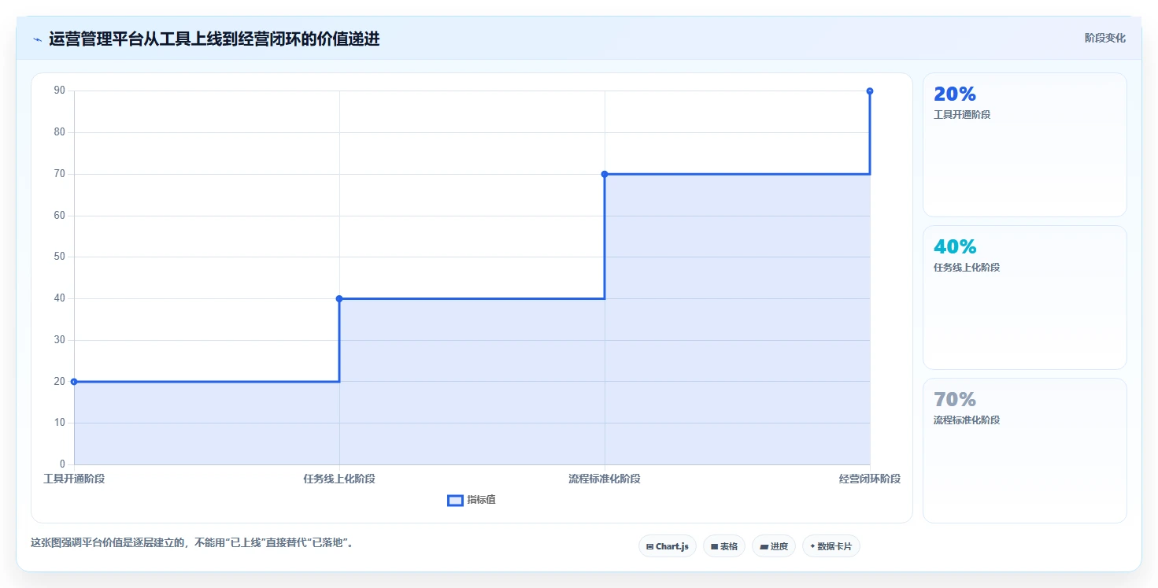Viewport: 1158px width, 588px height.
Task: Click the y-axis label 90
Action: pyautogui.click(x=60, y=91)
